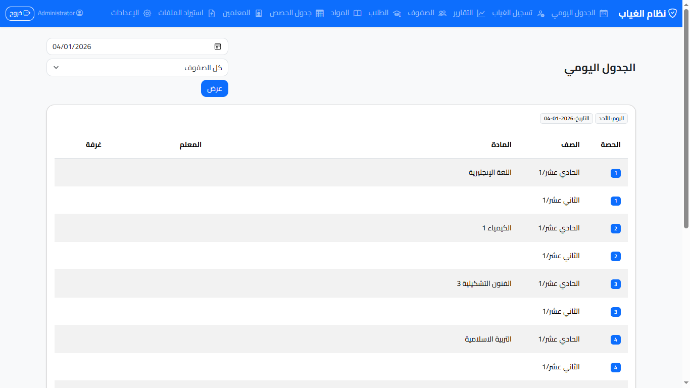The image size is (690, 388).
Task: Open the جدول الحصص timetable grid icon
Action: tap(320, 14)
